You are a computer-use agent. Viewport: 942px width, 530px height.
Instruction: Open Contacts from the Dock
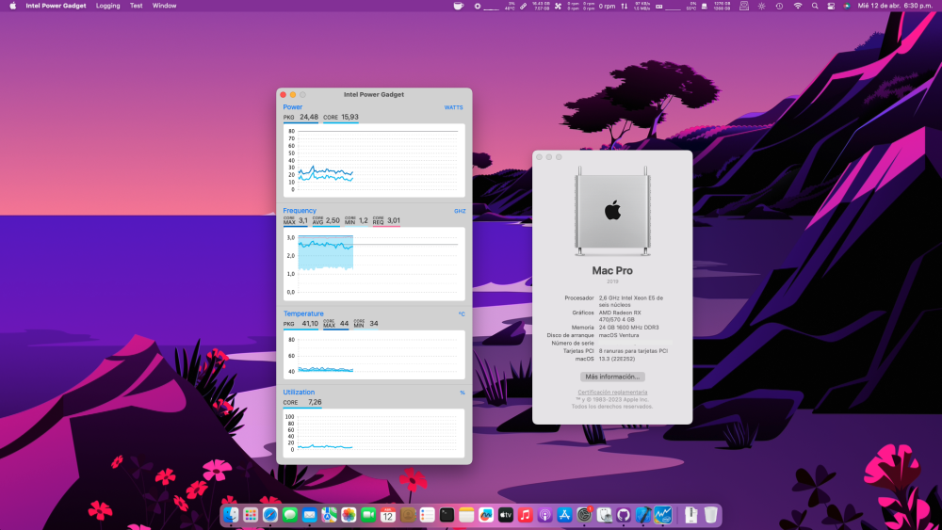pos(407,515)
